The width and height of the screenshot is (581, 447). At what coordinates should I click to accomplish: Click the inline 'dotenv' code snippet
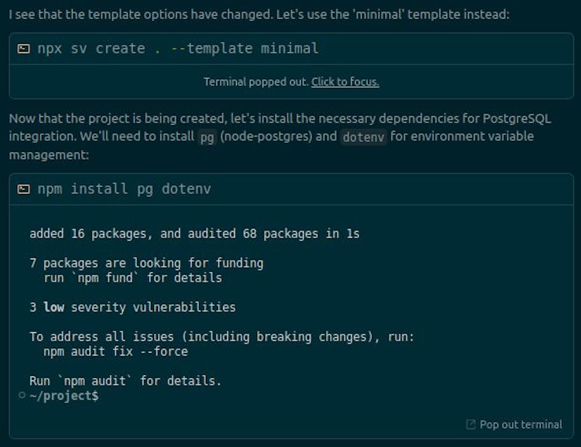tap(363, 137)
